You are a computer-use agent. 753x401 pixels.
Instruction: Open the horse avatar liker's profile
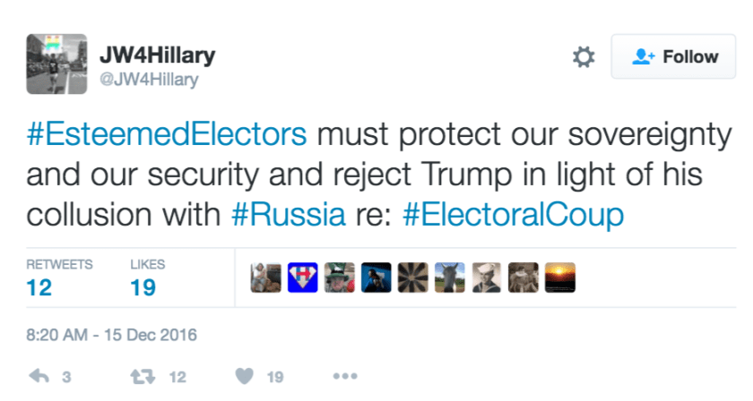(x=450, y=277)
